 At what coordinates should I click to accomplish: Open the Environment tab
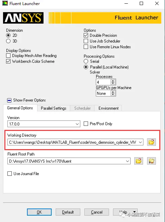[x=109, y=108]
